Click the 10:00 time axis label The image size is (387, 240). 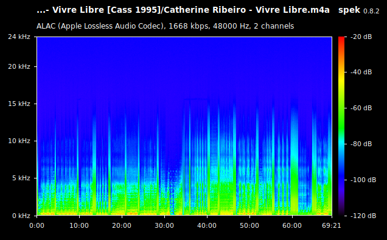79,225
